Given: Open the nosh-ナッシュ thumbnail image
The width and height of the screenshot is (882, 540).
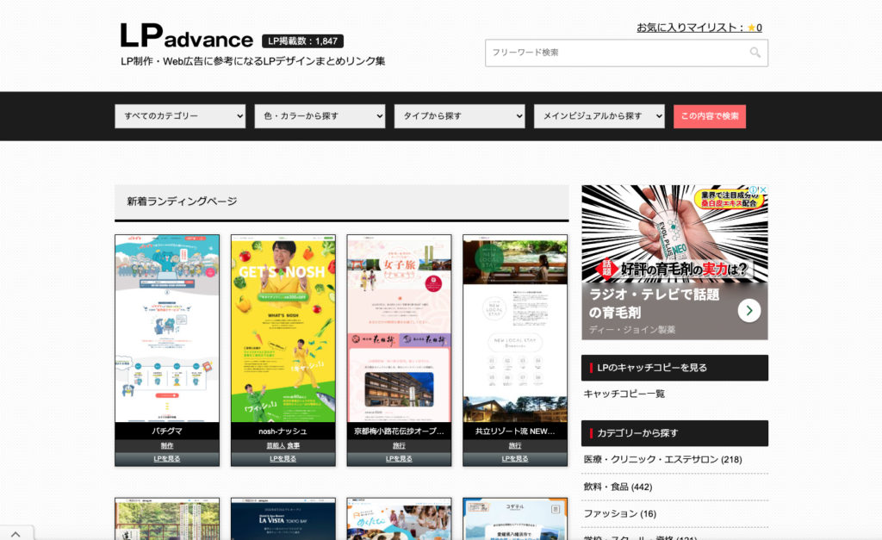Looking at the screenshot, I should [283, 327].
